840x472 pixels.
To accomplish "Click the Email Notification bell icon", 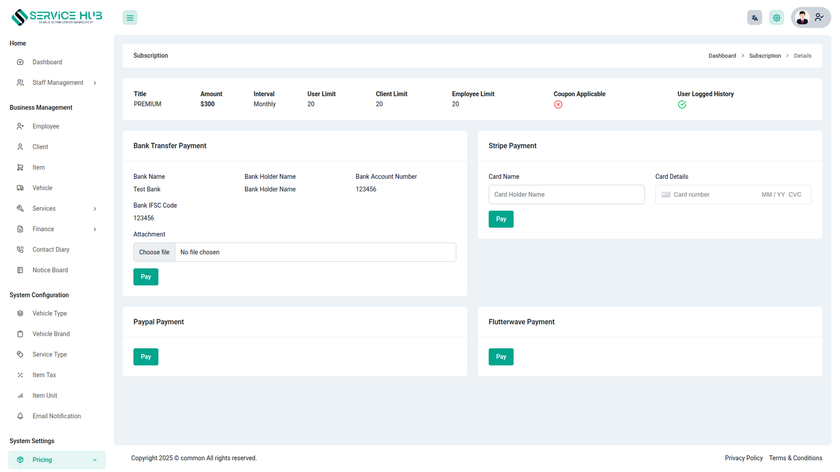I will [x=20, y=416].
